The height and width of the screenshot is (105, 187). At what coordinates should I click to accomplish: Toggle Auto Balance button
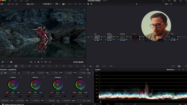click(1, 73)
